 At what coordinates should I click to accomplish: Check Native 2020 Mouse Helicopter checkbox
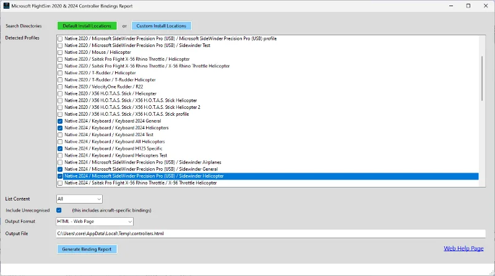(60, 53)
